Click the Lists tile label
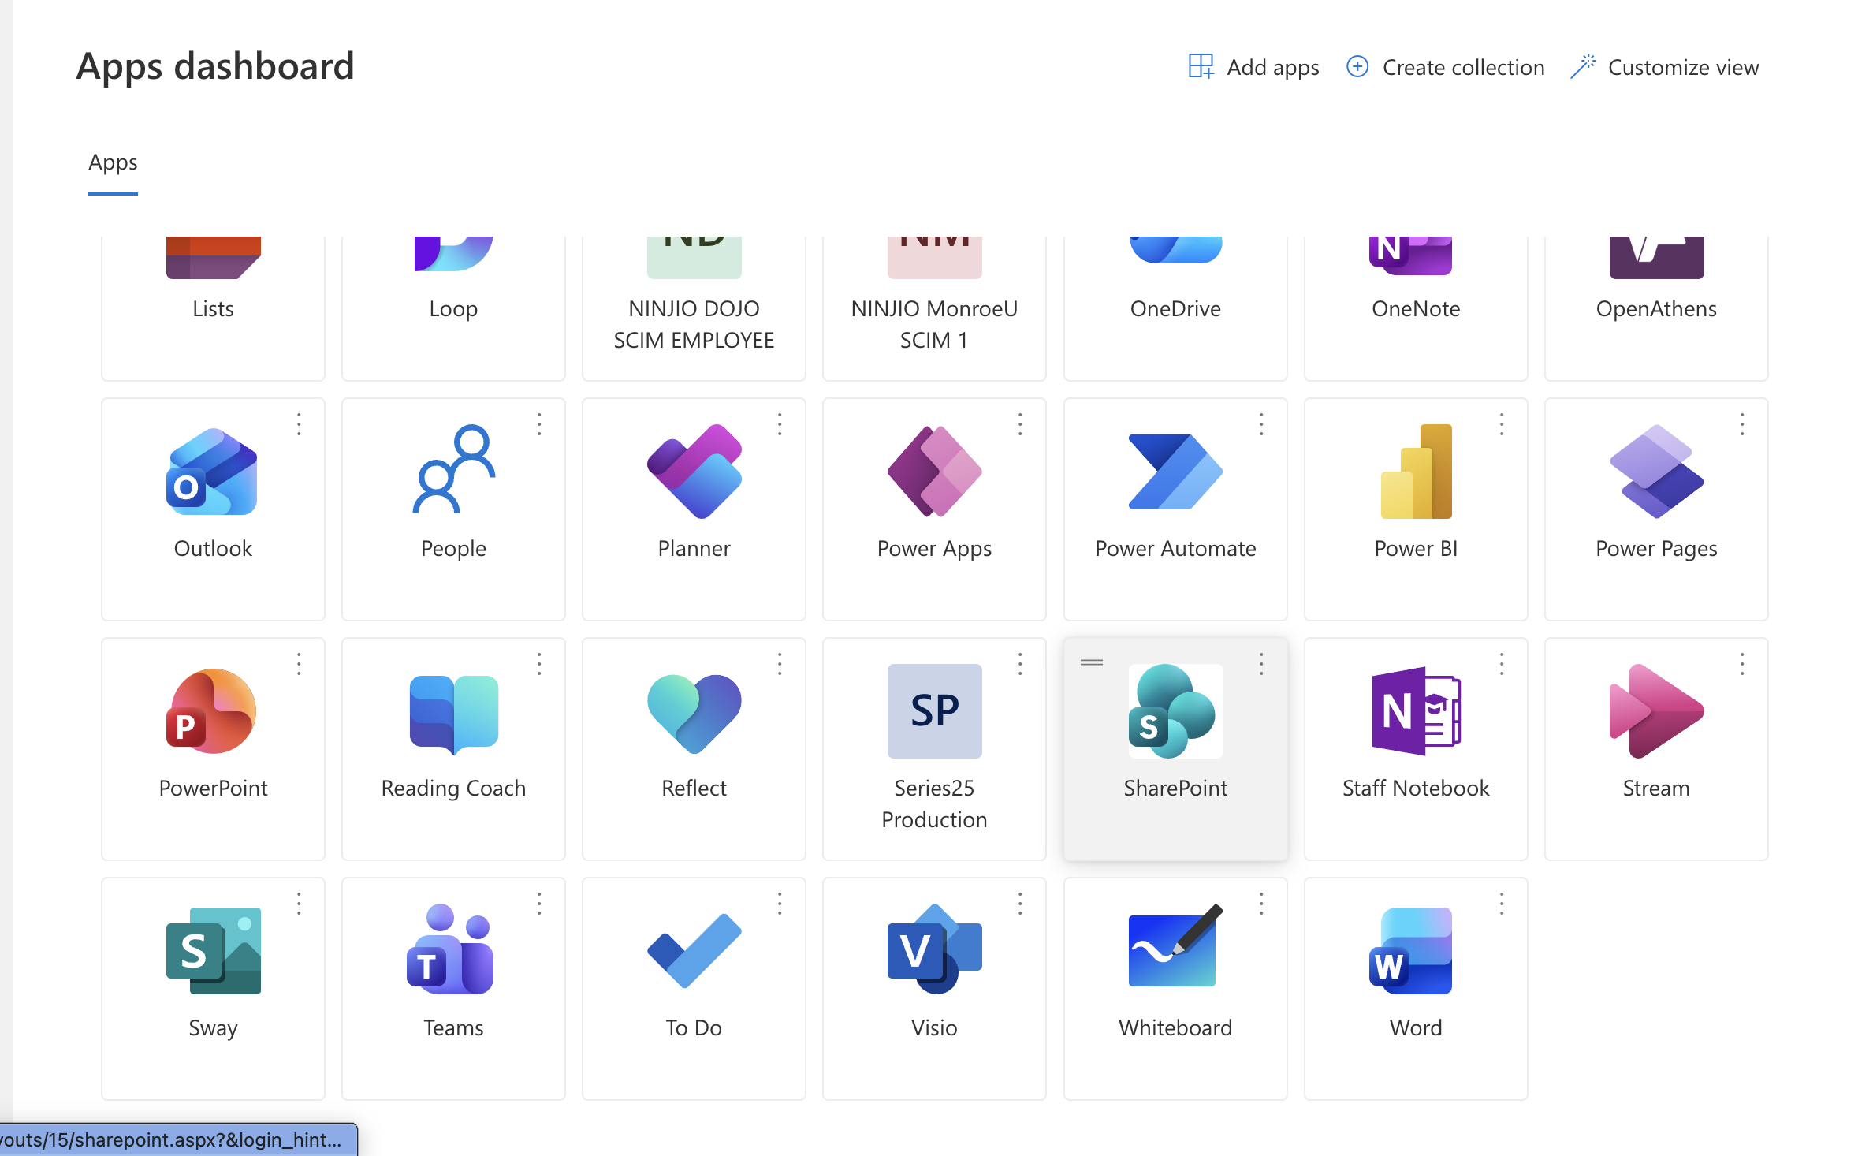 (x=213, y=308)
